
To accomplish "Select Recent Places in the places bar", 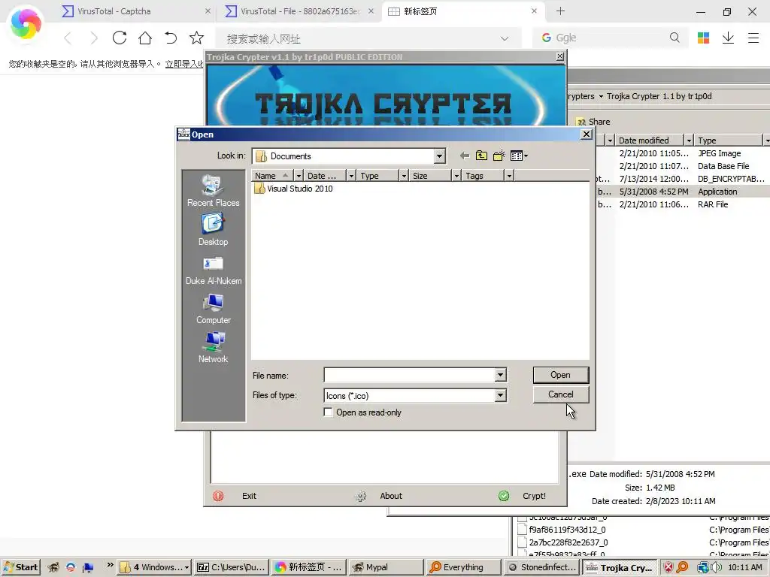I will coord(213,192).
